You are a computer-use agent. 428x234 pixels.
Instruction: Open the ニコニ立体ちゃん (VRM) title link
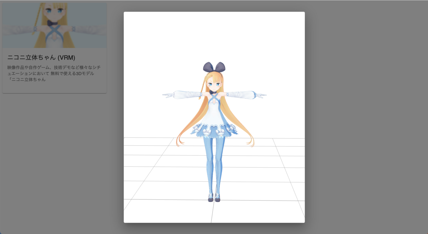pyautogui.click(x=43, y=57)
